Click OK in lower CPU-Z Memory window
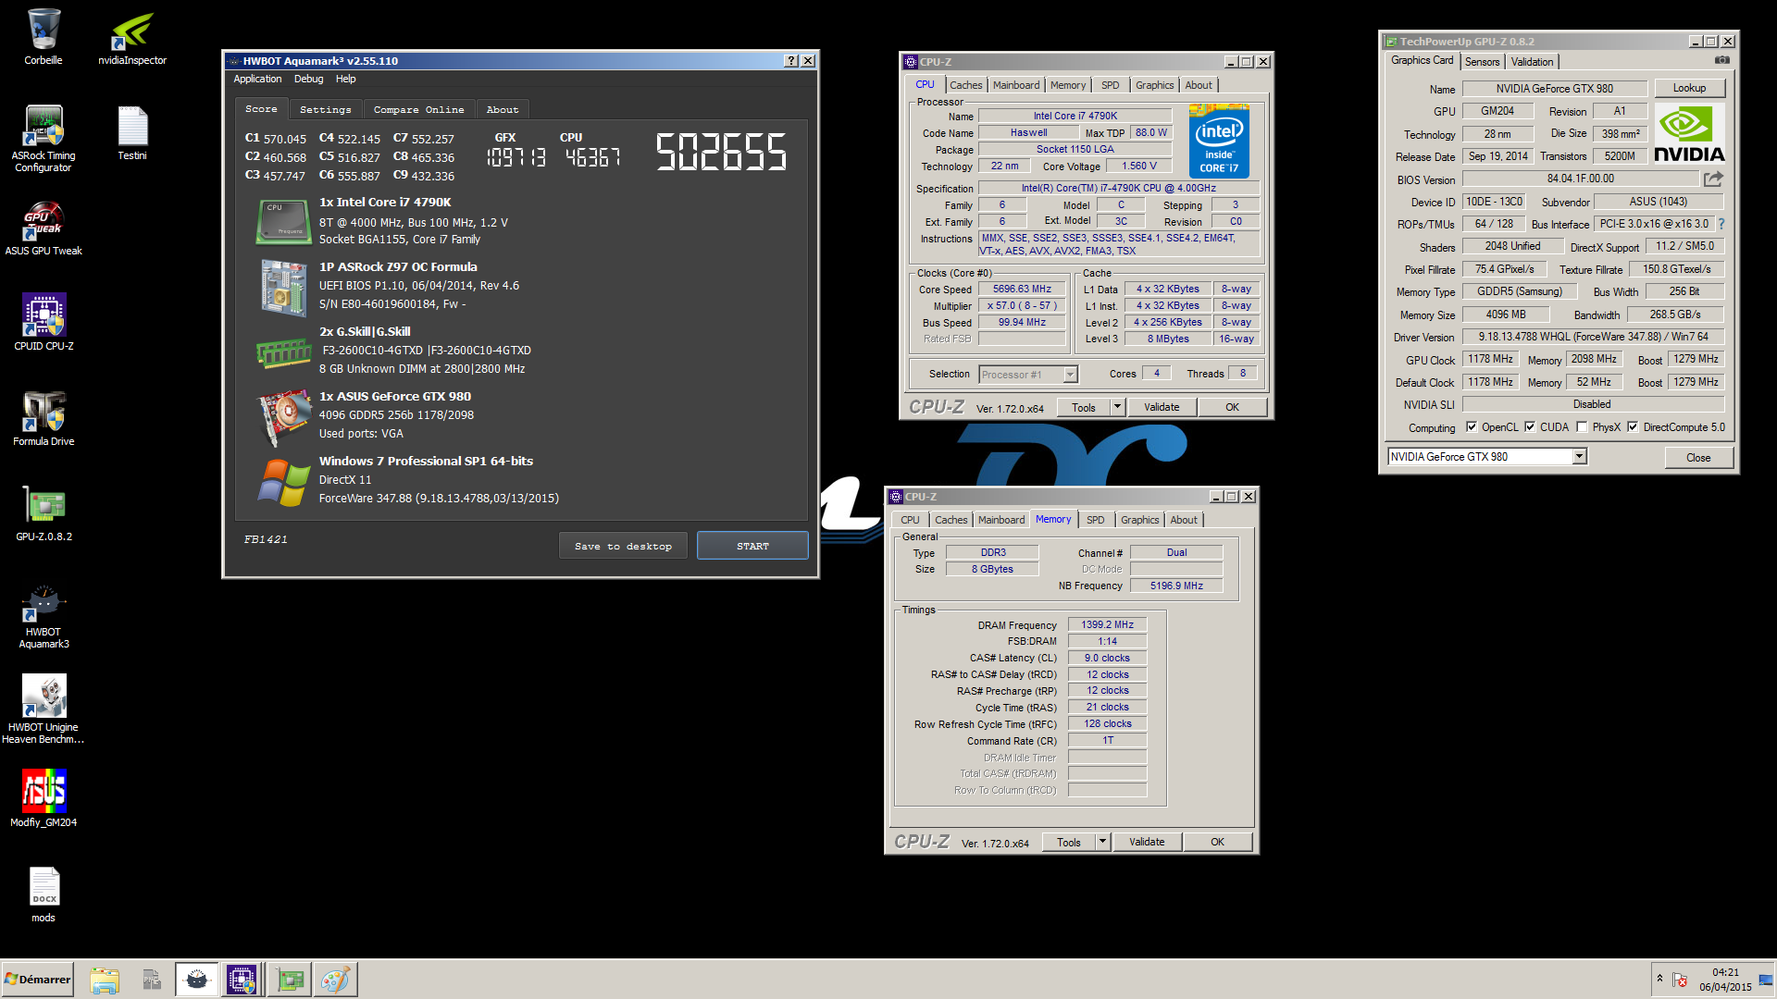1777x999 pixels. click(1217, 842)
